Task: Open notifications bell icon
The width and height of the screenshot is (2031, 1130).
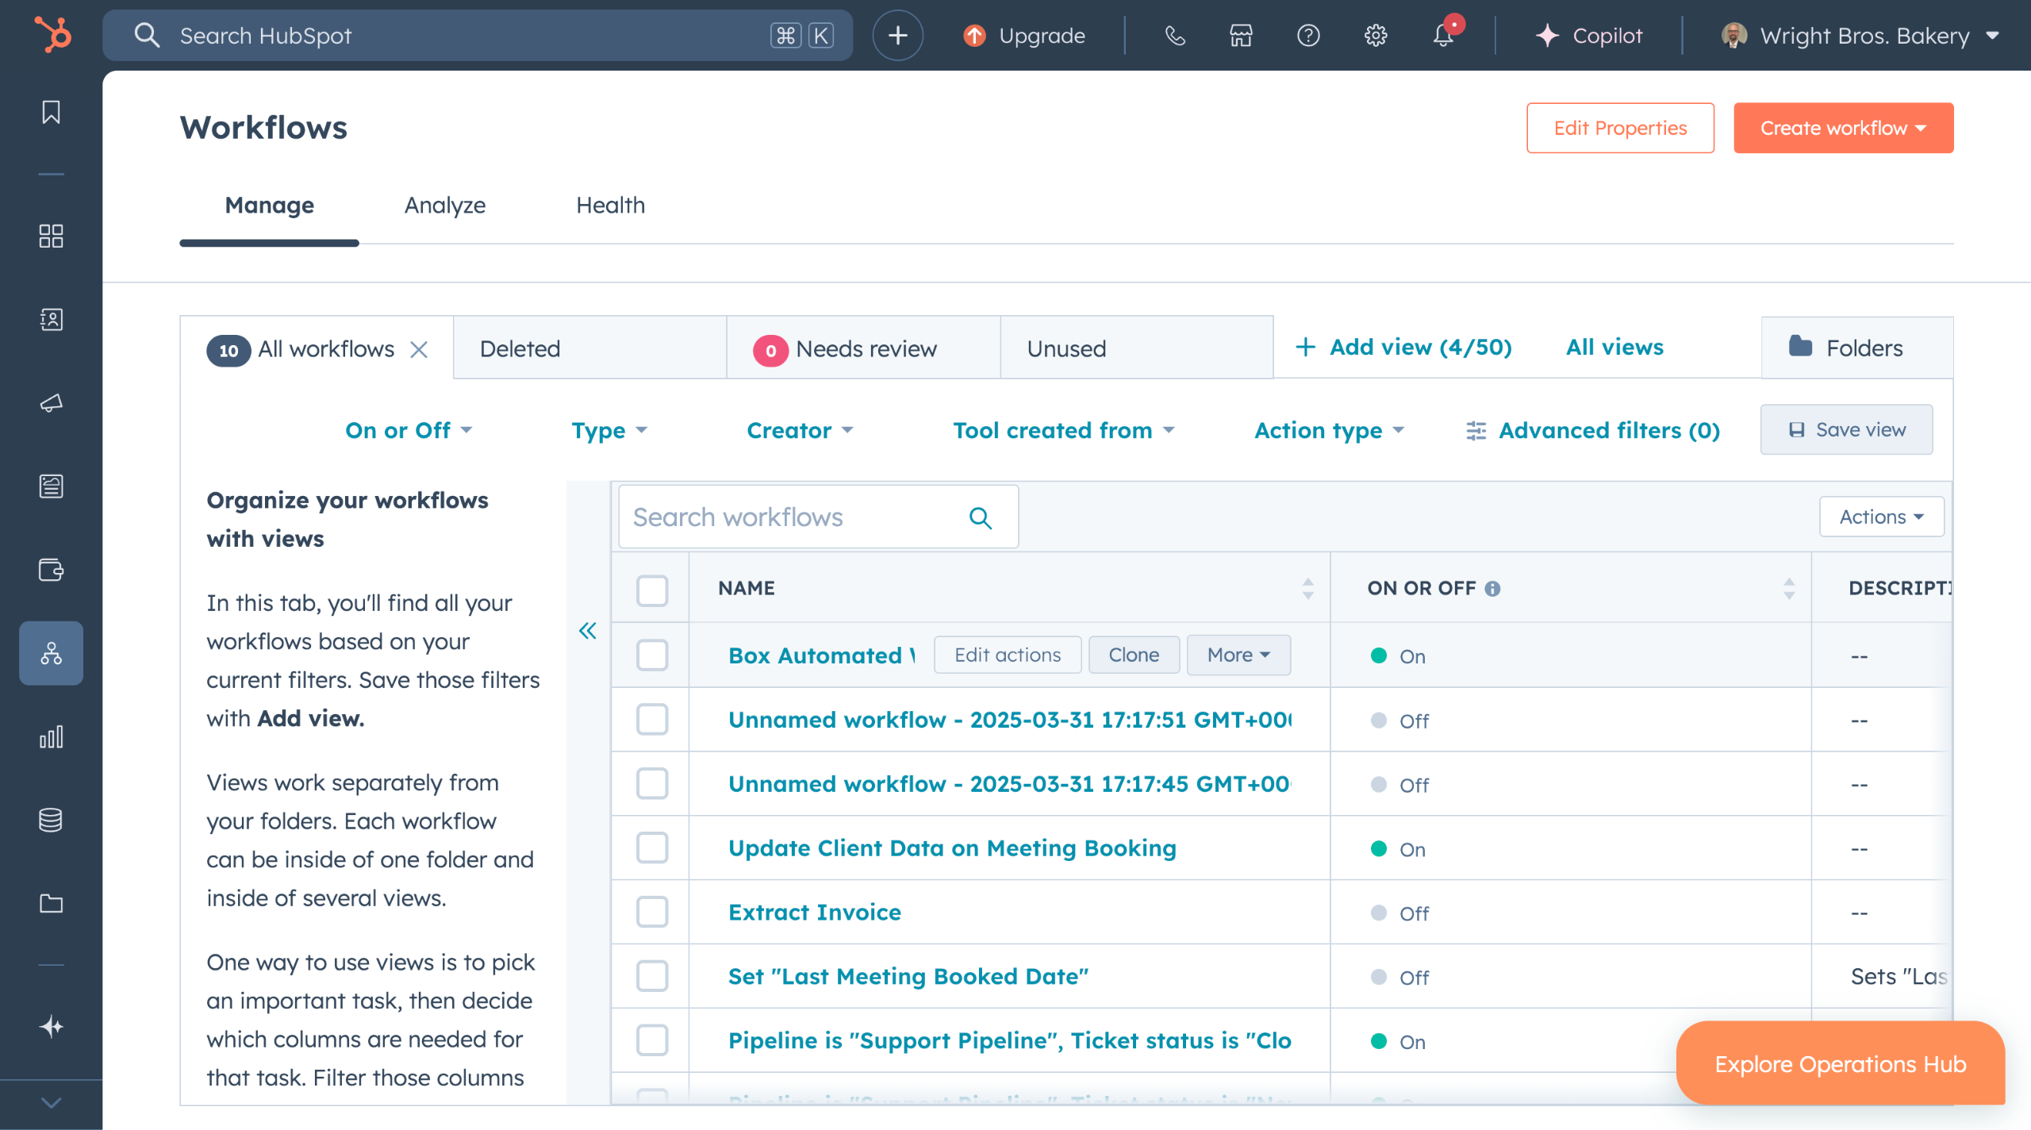Action: (1443, 36)
